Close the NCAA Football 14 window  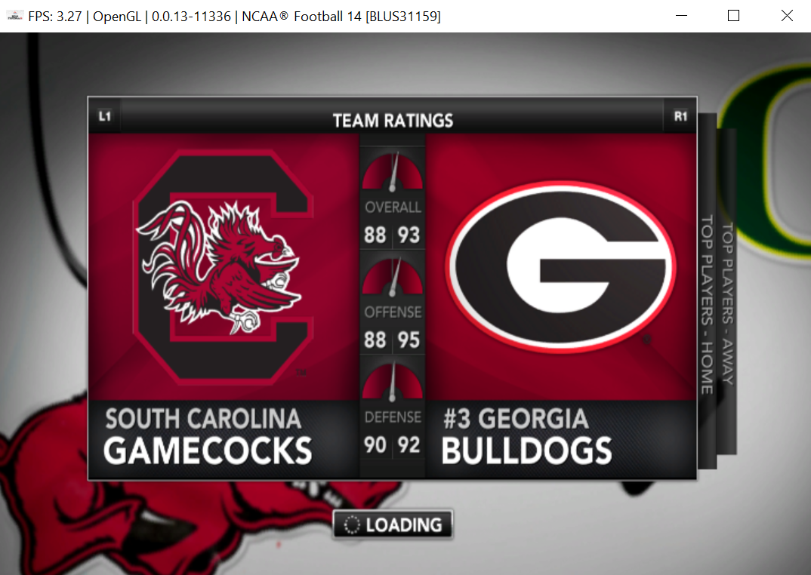[787, 16]
